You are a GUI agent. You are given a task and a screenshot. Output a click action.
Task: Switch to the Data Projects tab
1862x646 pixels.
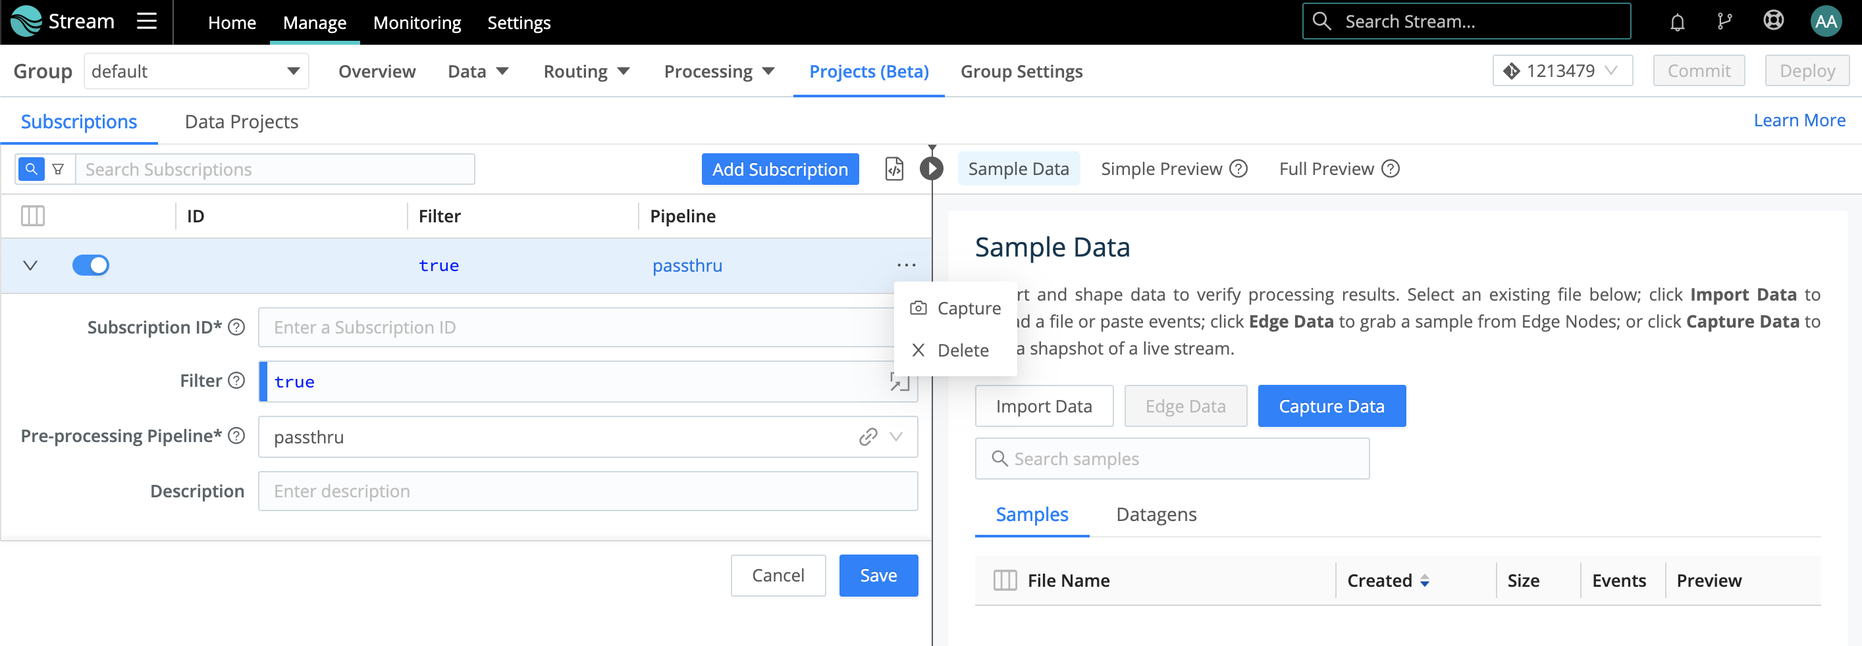(x=242, y=122)
